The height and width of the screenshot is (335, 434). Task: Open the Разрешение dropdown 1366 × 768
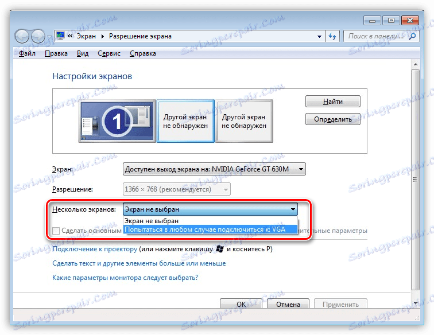pyautogui.click(x=177, y=189)
